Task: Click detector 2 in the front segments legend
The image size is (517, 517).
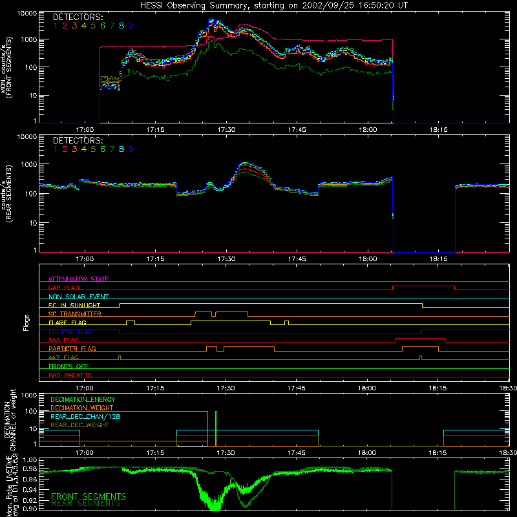Action: tap(65, 26)
